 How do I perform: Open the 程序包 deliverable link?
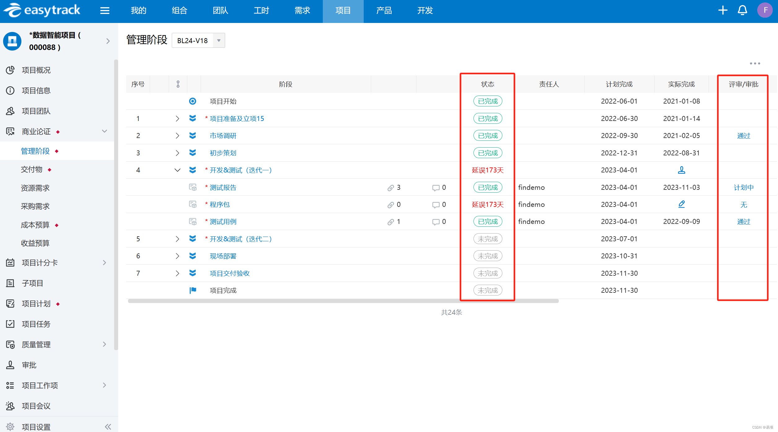[x=220, y=204]
